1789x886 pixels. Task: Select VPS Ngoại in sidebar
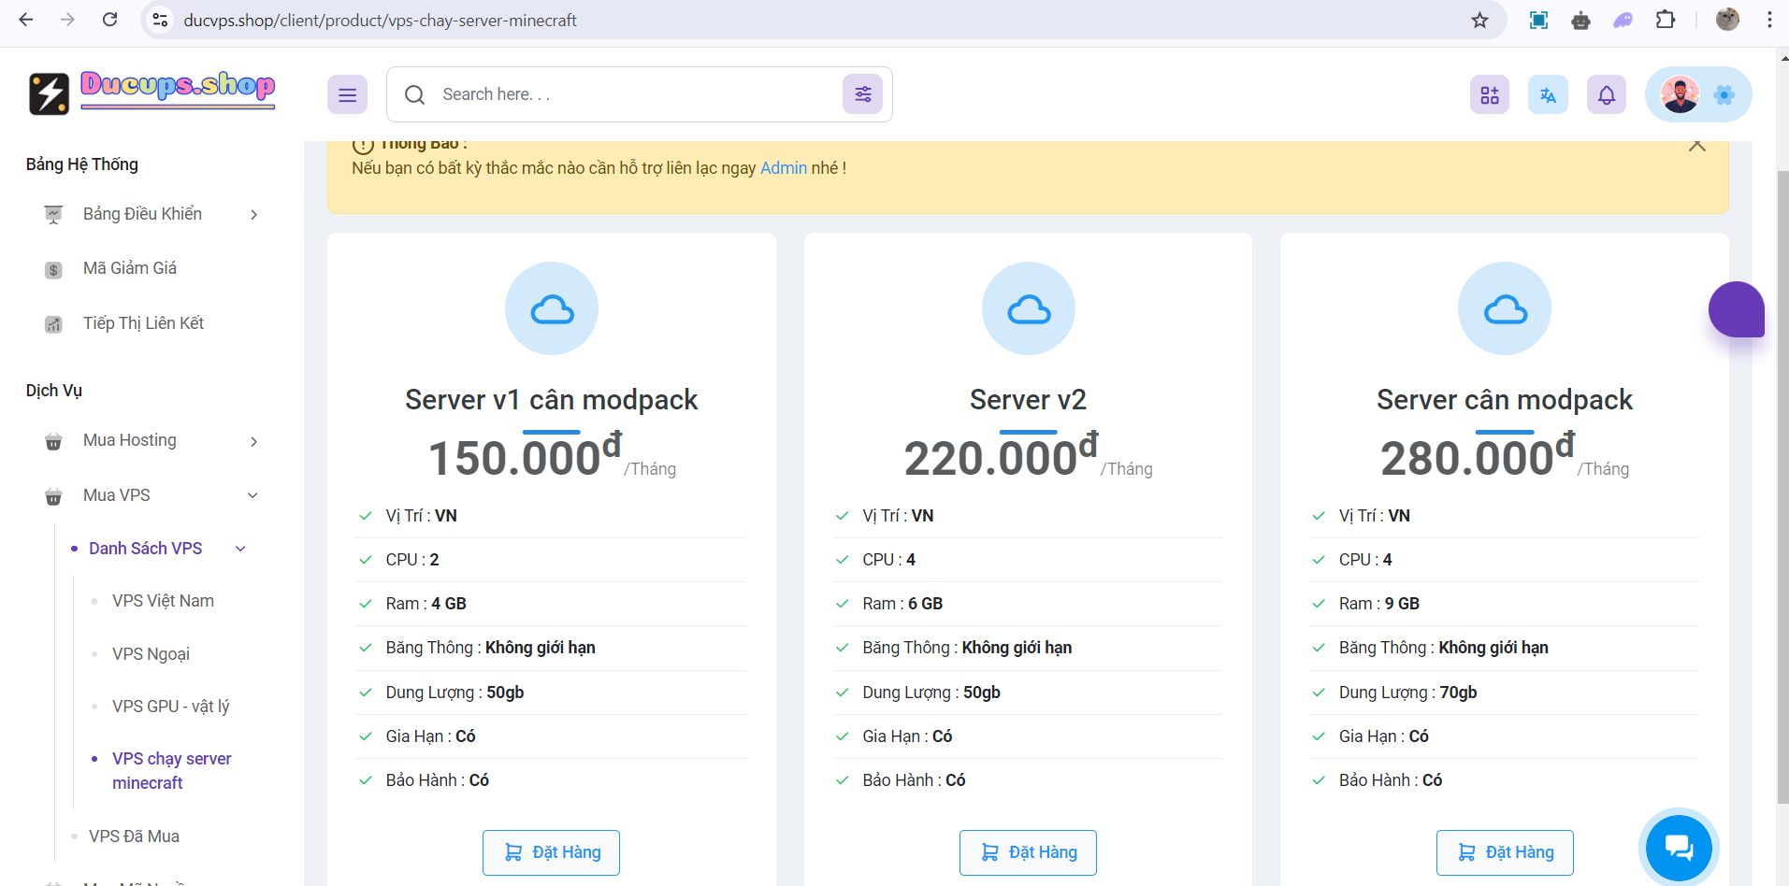pos(151,654)
